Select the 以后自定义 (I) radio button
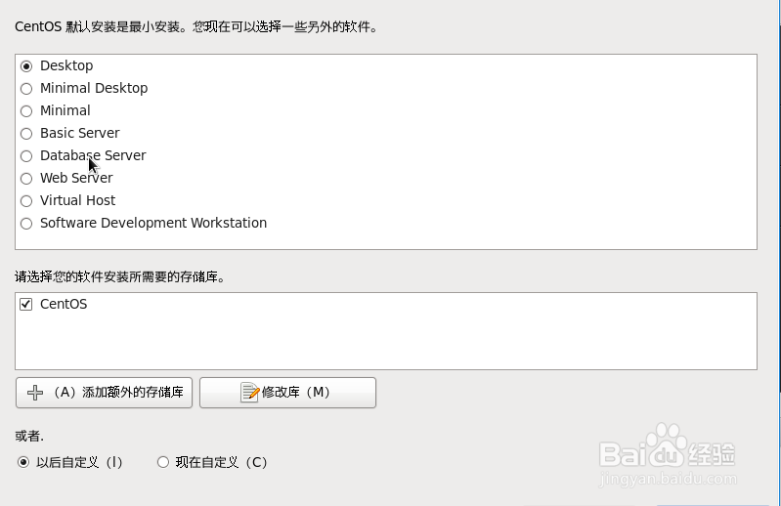 tap(23, 462)
